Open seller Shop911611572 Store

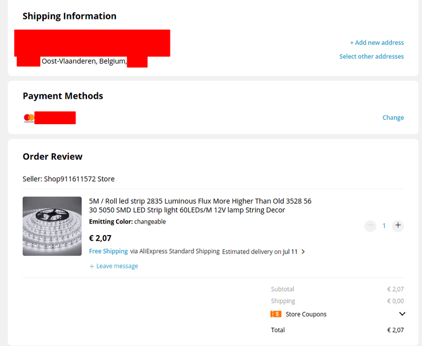click(x=79, y=179)
